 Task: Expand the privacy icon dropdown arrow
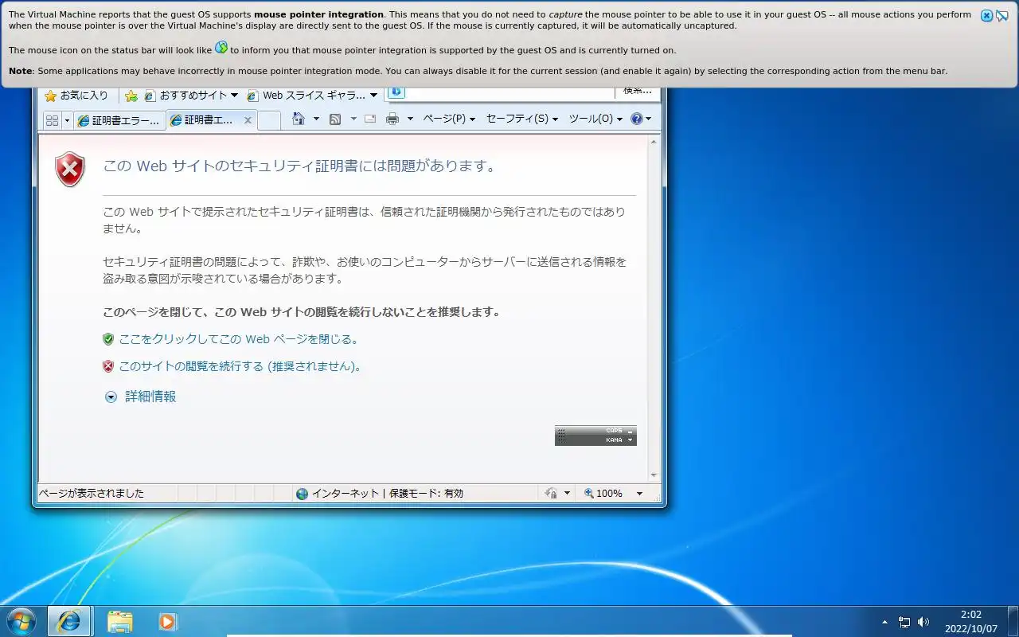click(568, 494)
